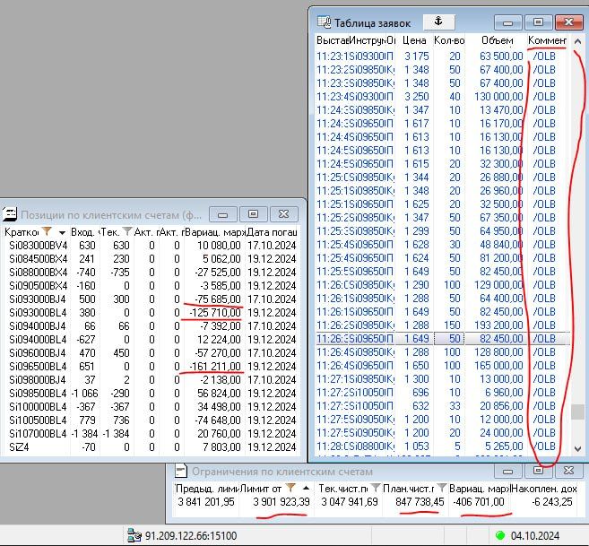Click value -6 243,25 in limits table
This screenshot has width=589, height=546.
(x=552, y=502)
